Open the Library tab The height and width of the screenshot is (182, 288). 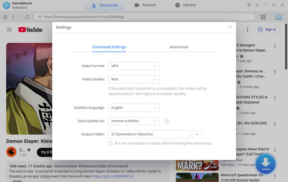[x=185, y=5]
